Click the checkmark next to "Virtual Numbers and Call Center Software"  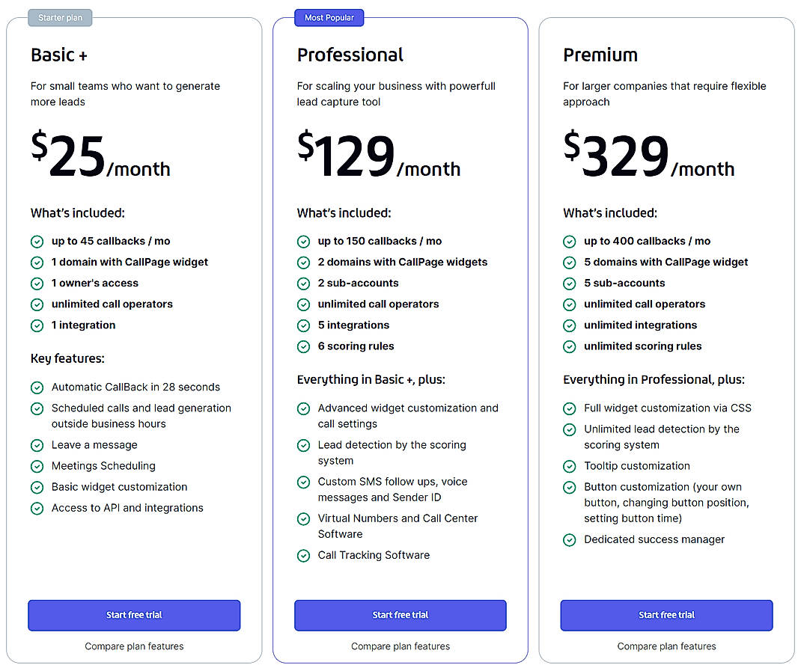[x=303, y=518]
